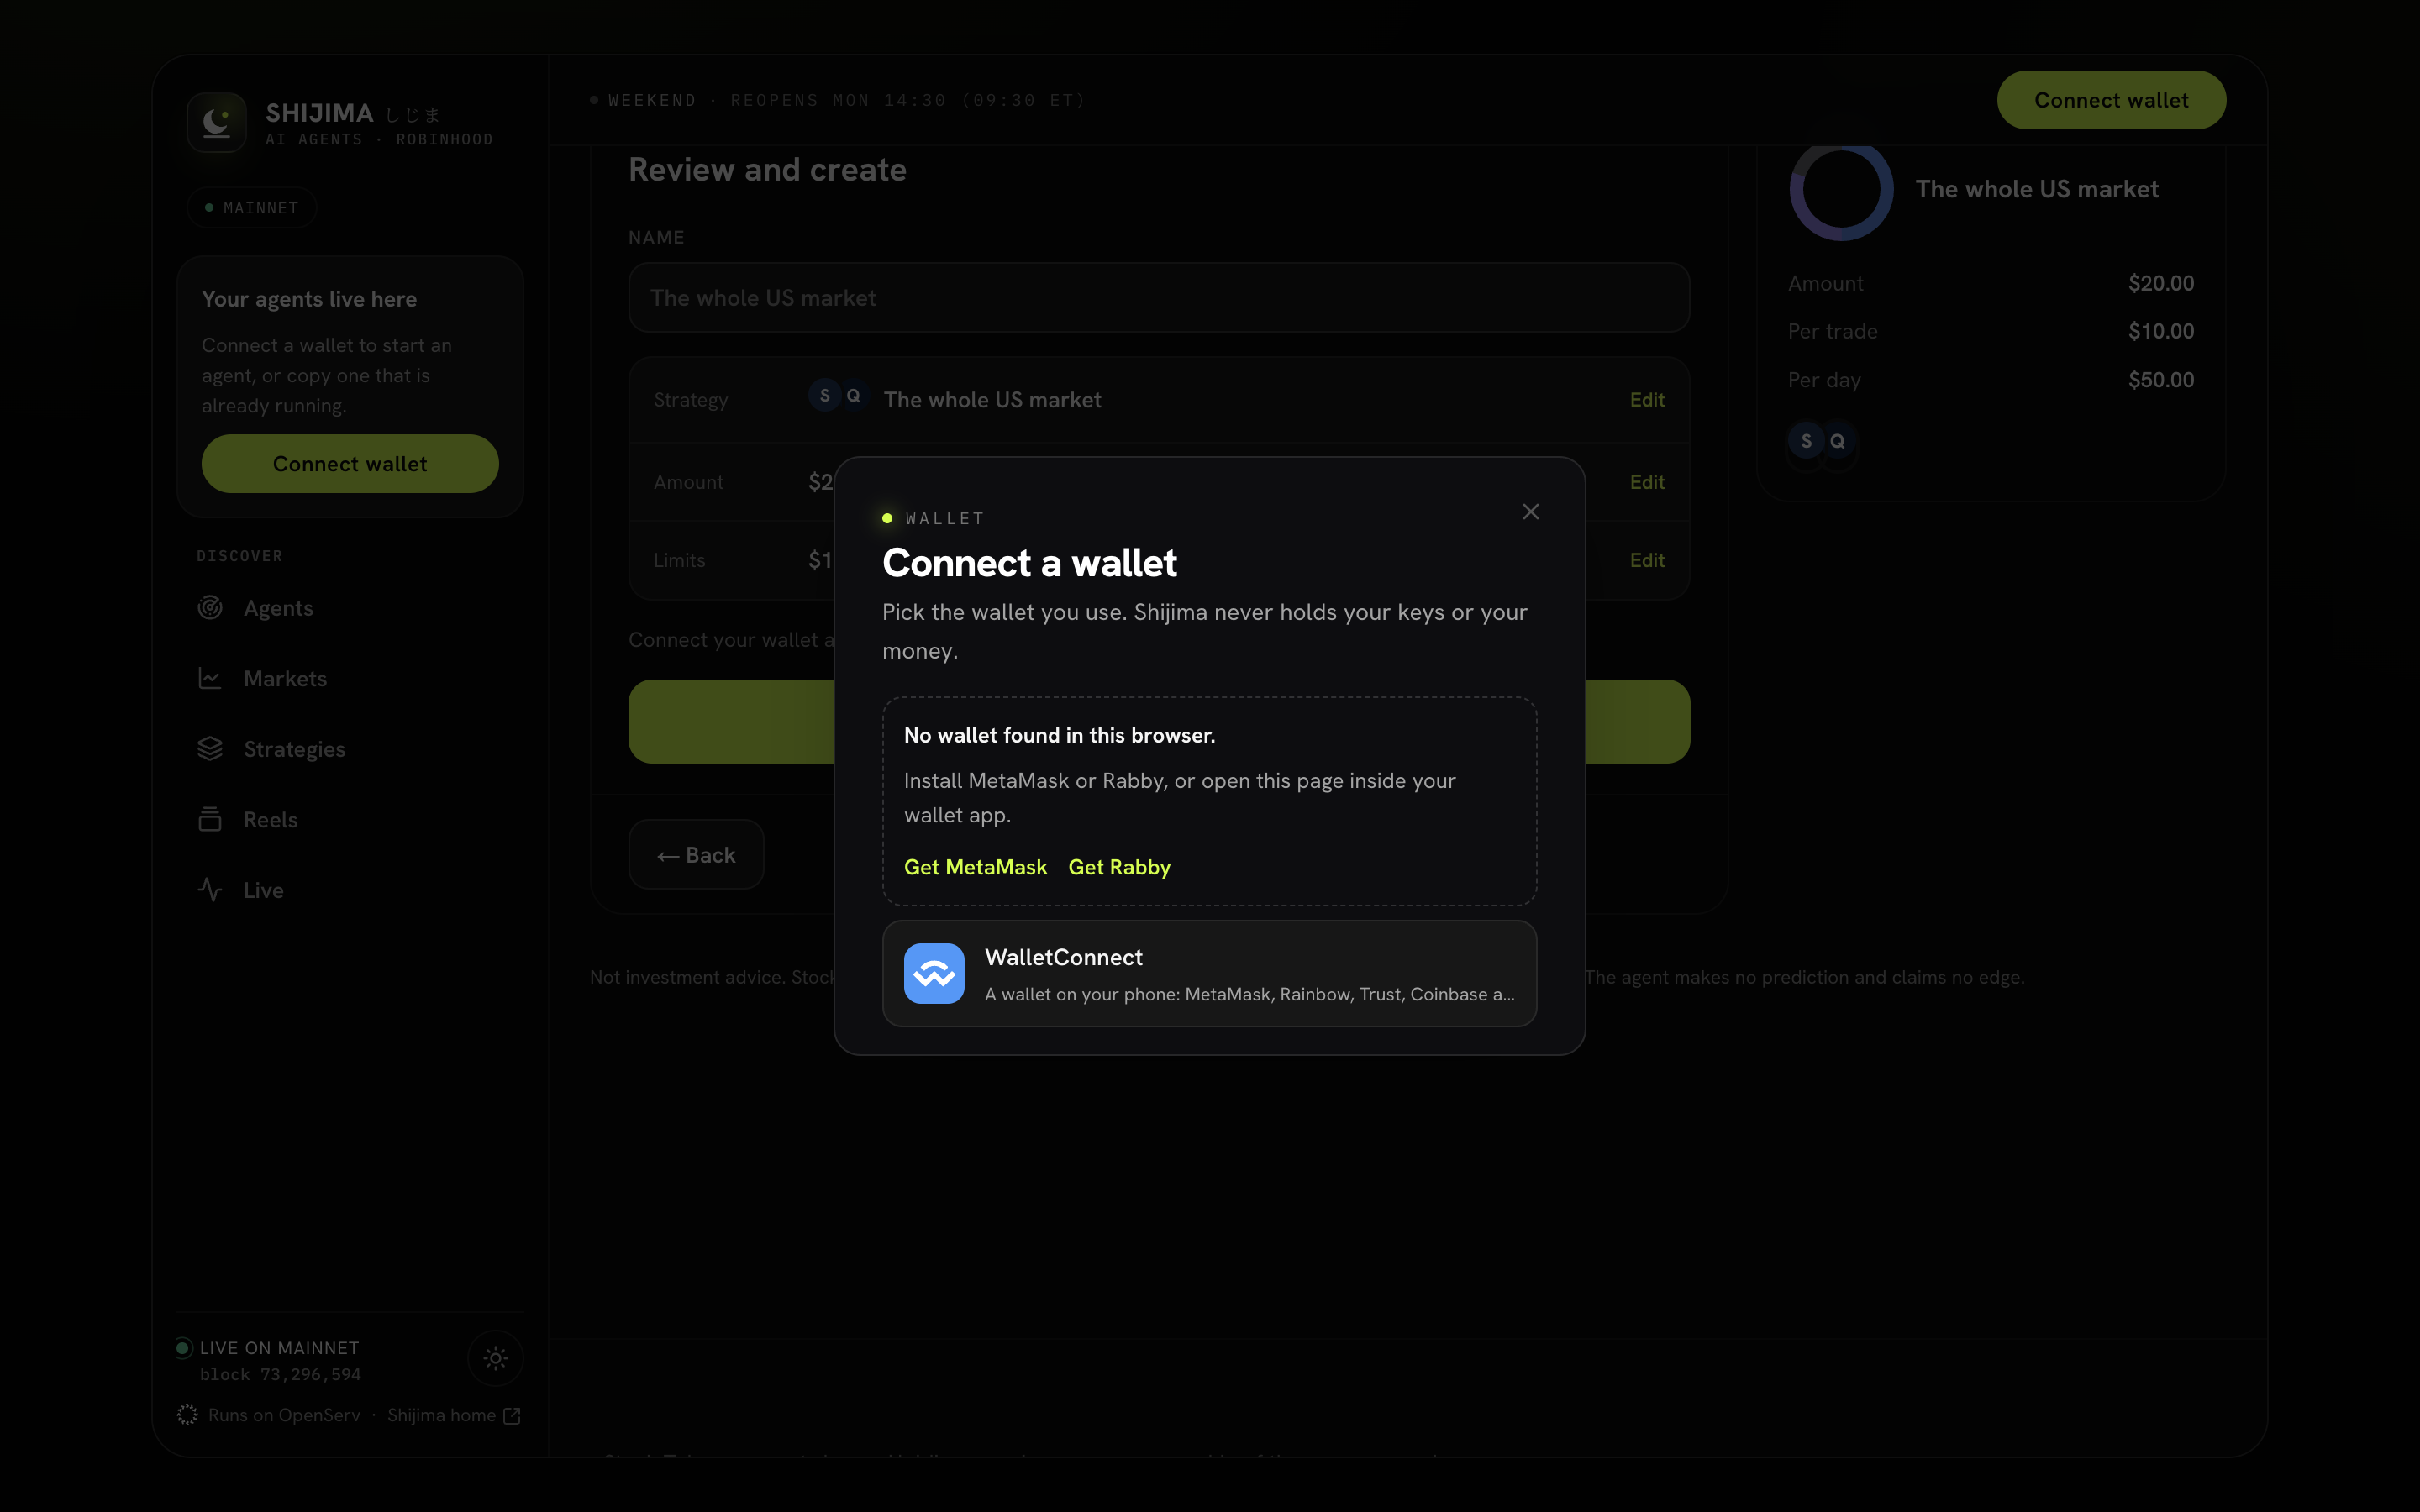2420x1512 pixels.
Task: Click the Your agents live here heading
Action: pyautogui.click(x=309, y=299)
